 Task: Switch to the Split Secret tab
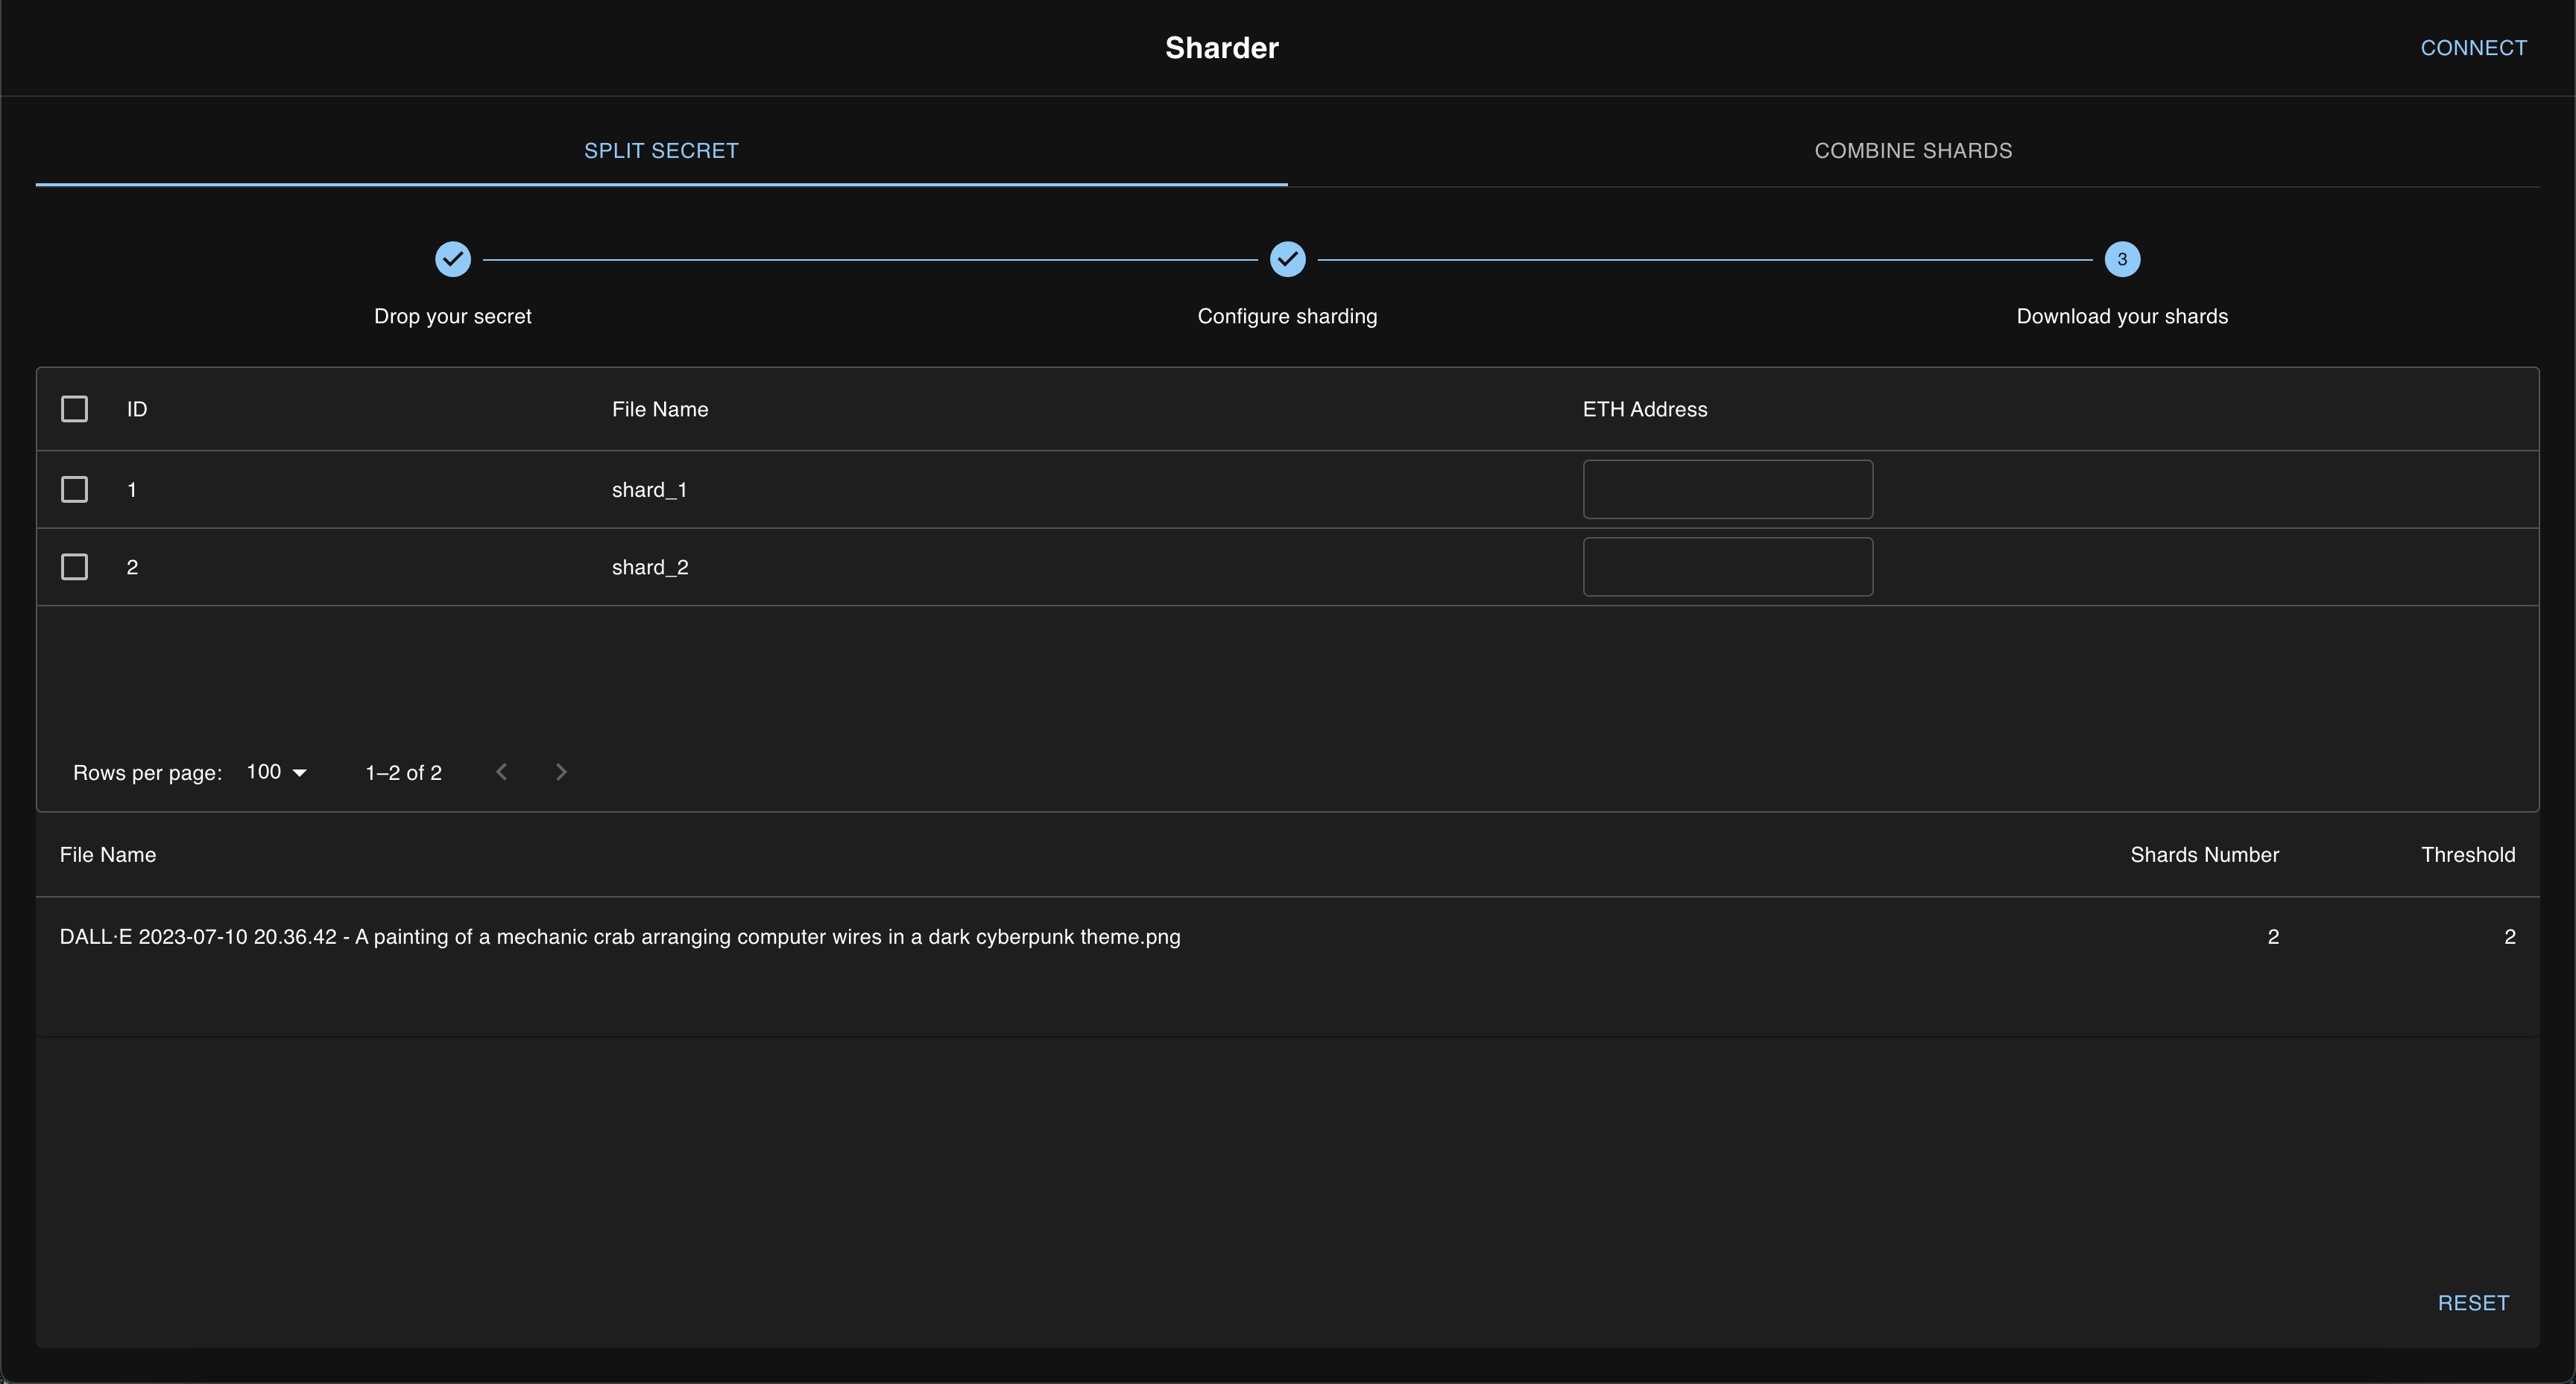(x=661, y=151)
